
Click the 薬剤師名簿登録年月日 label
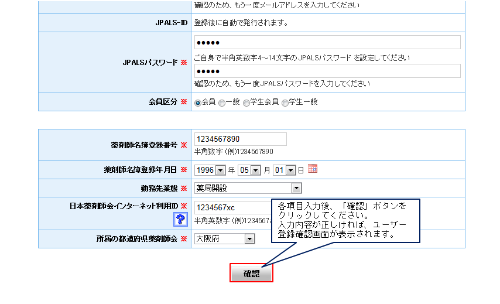coord(141,170)
